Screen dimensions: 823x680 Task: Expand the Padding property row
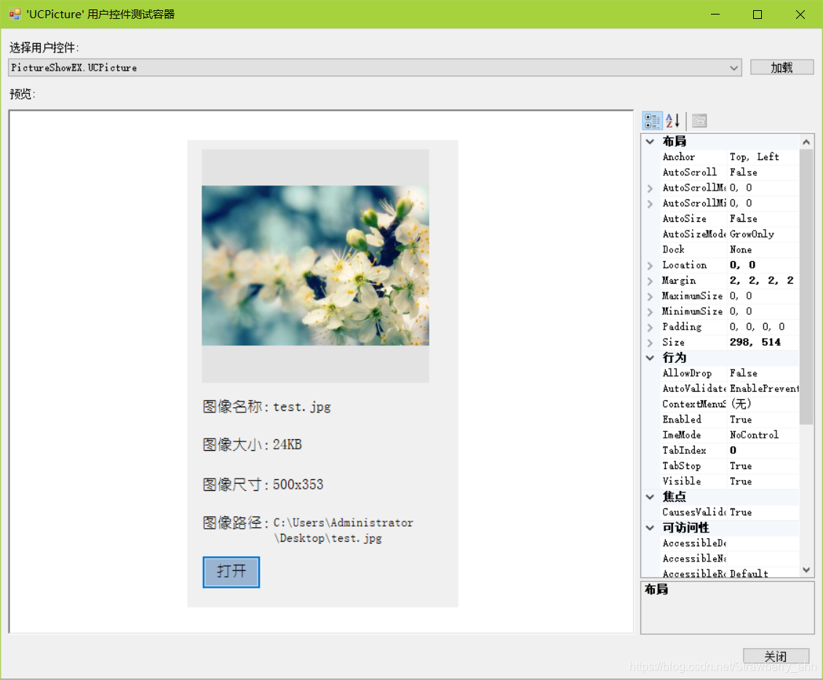coord(649,327)
